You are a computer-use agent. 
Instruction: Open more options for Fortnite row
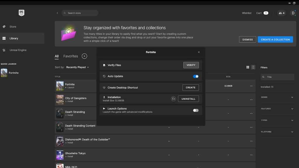point(251,86)
